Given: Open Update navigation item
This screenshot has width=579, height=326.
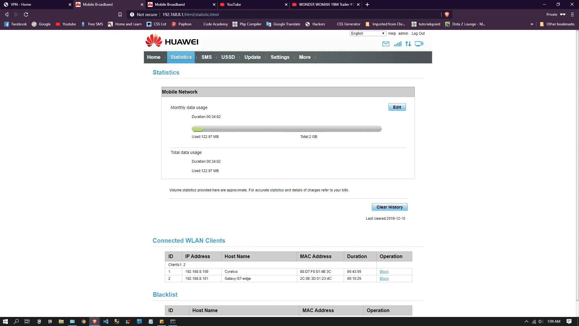Looking at the screenshot, I should coord(252,57).
